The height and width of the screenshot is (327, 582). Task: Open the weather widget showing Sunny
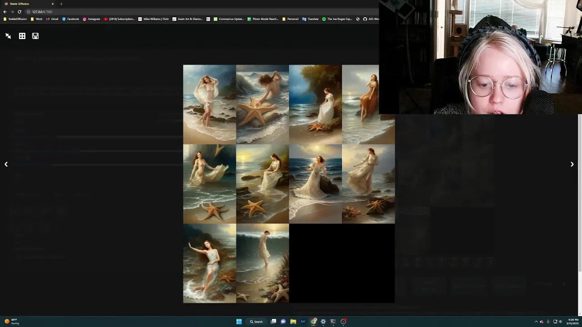click(x=12, y=322)
